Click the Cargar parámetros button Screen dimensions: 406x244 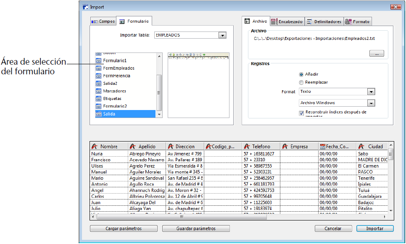(124, 228)
